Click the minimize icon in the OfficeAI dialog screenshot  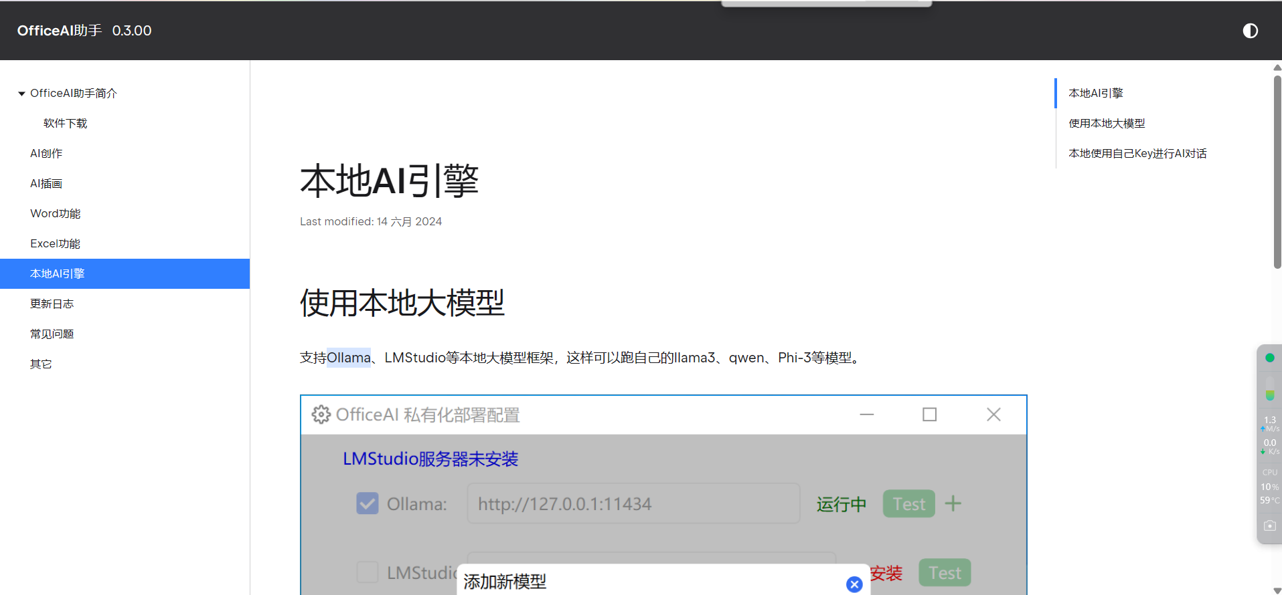[x=867, y=414]
